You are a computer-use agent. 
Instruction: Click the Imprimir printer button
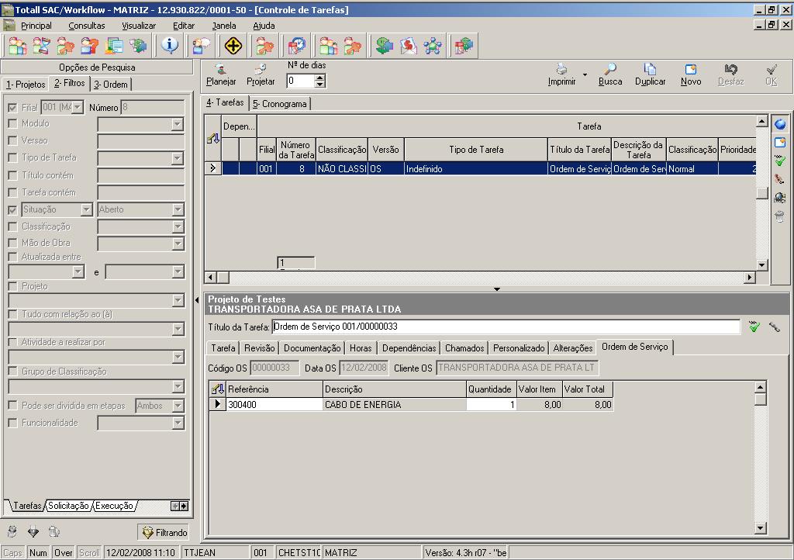pyautogui.click(x=561, y=74)
